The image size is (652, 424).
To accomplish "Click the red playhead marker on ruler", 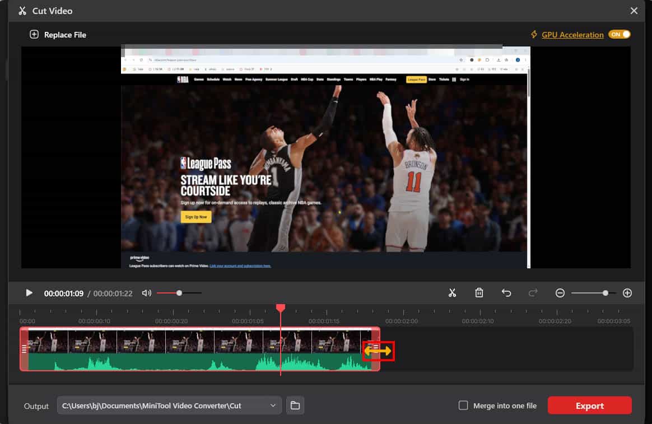I will click(281, 308).
